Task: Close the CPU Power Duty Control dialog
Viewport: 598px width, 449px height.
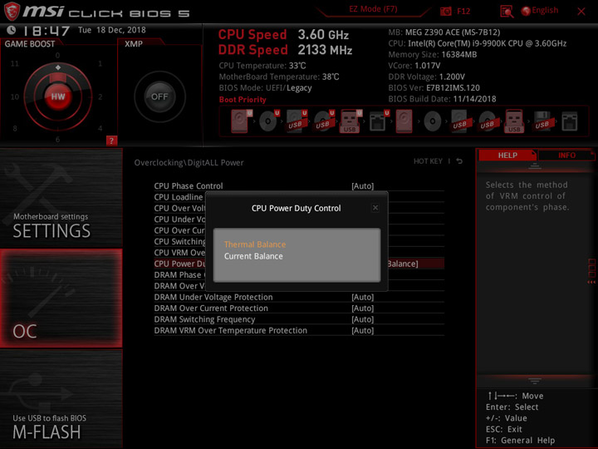Action: point(375,208)
